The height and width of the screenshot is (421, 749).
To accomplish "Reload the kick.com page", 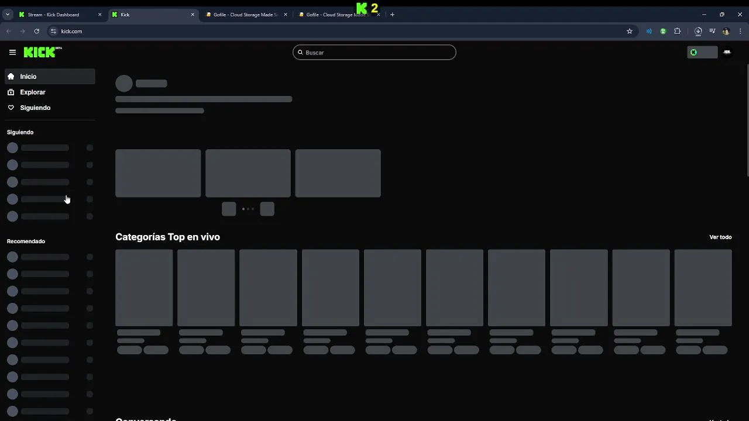I will coord(36,31).
